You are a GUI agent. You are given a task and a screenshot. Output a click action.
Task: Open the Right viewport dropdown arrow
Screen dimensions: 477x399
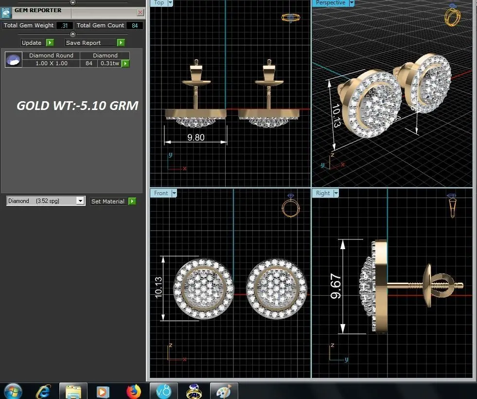[336, 193]
